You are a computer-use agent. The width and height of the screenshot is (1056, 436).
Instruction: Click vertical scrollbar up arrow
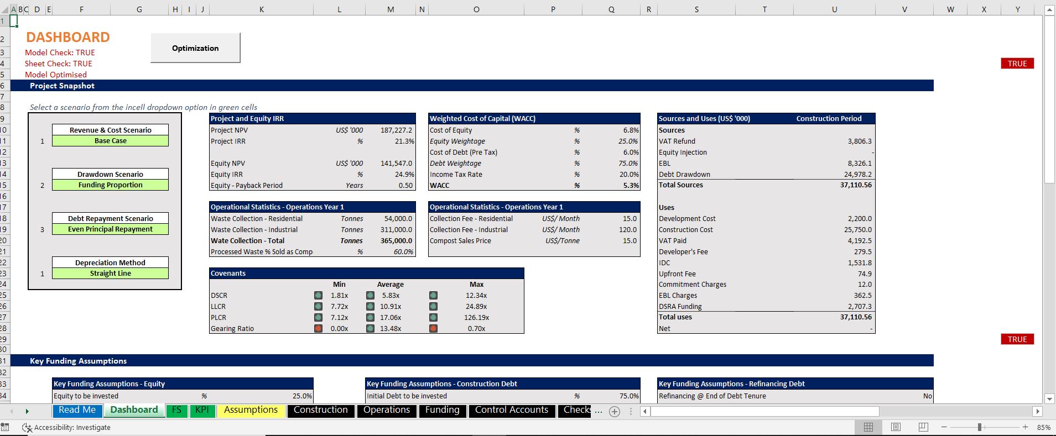coord(1049,10)
